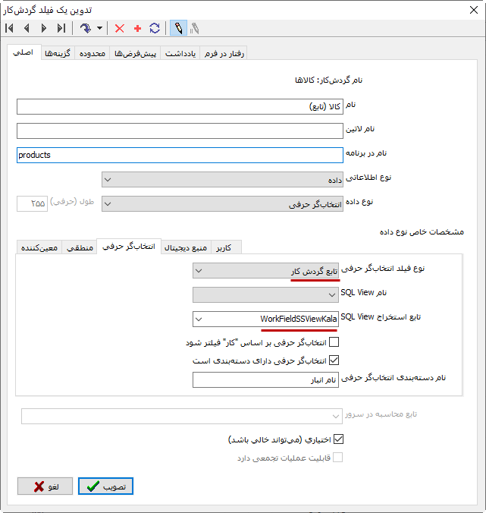Click the "products" program name field
The image size is (486, 513).
pos(180,155)
